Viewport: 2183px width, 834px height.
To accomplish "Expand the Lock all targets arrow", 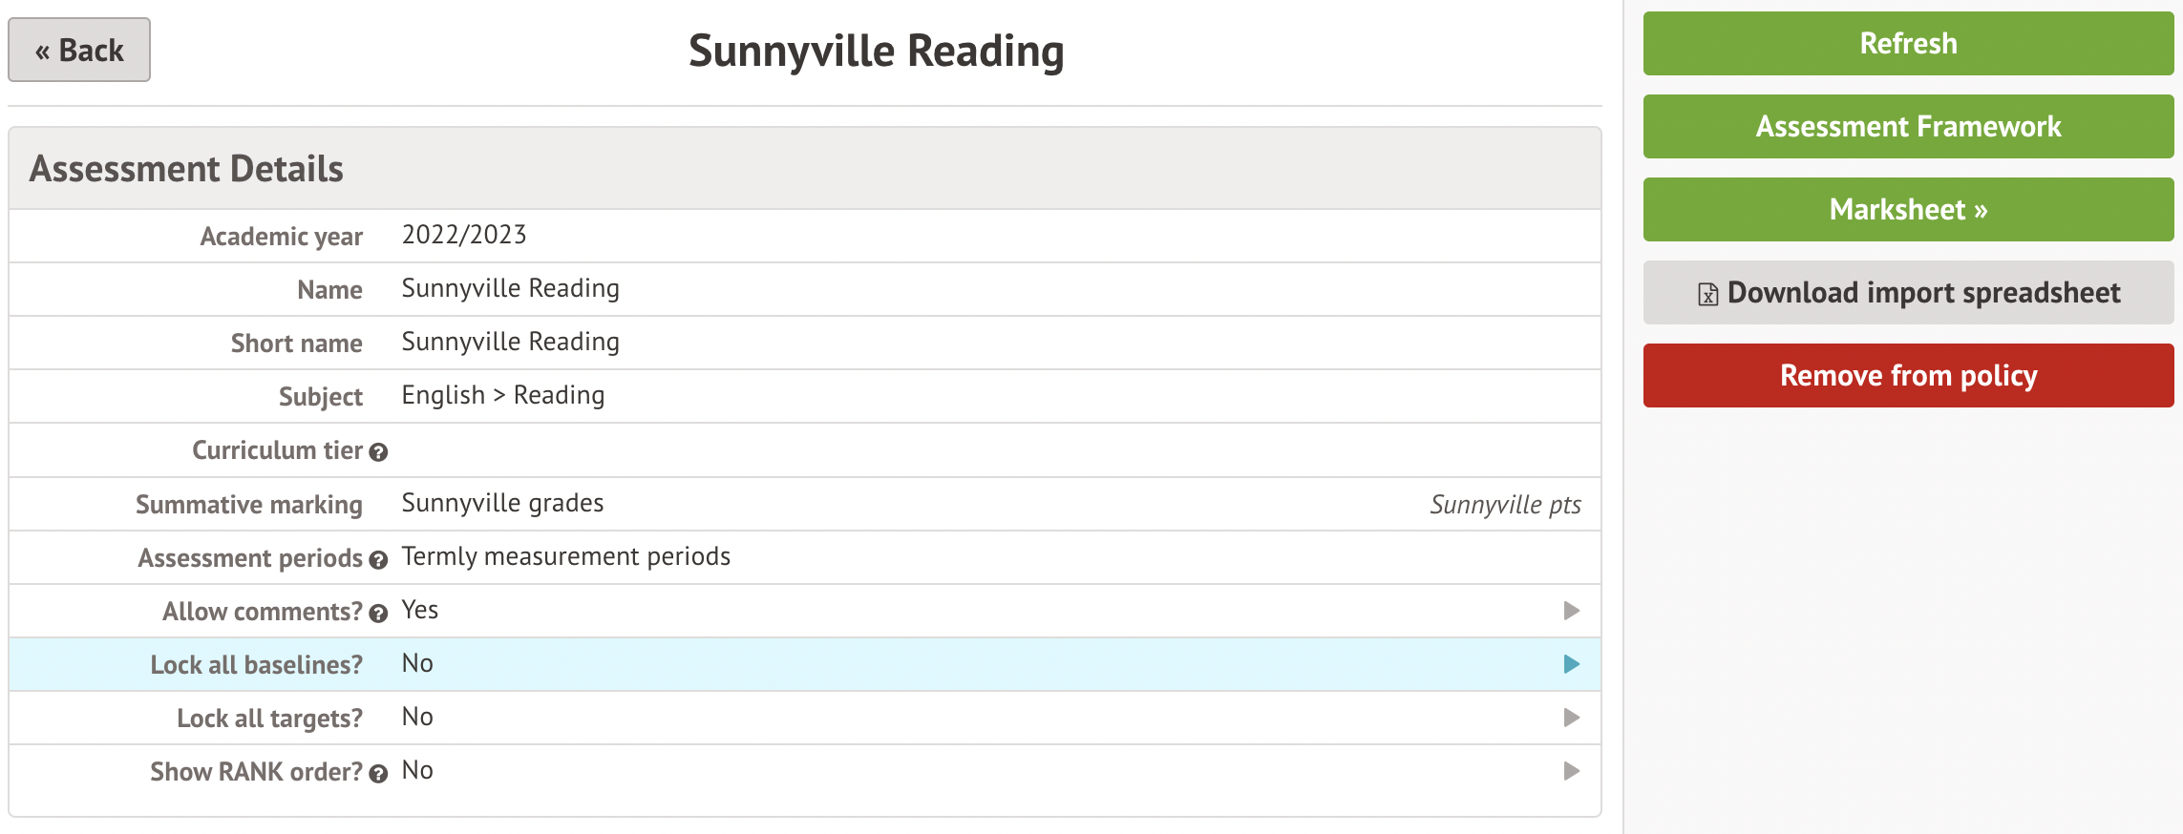I will (1571, 718).
